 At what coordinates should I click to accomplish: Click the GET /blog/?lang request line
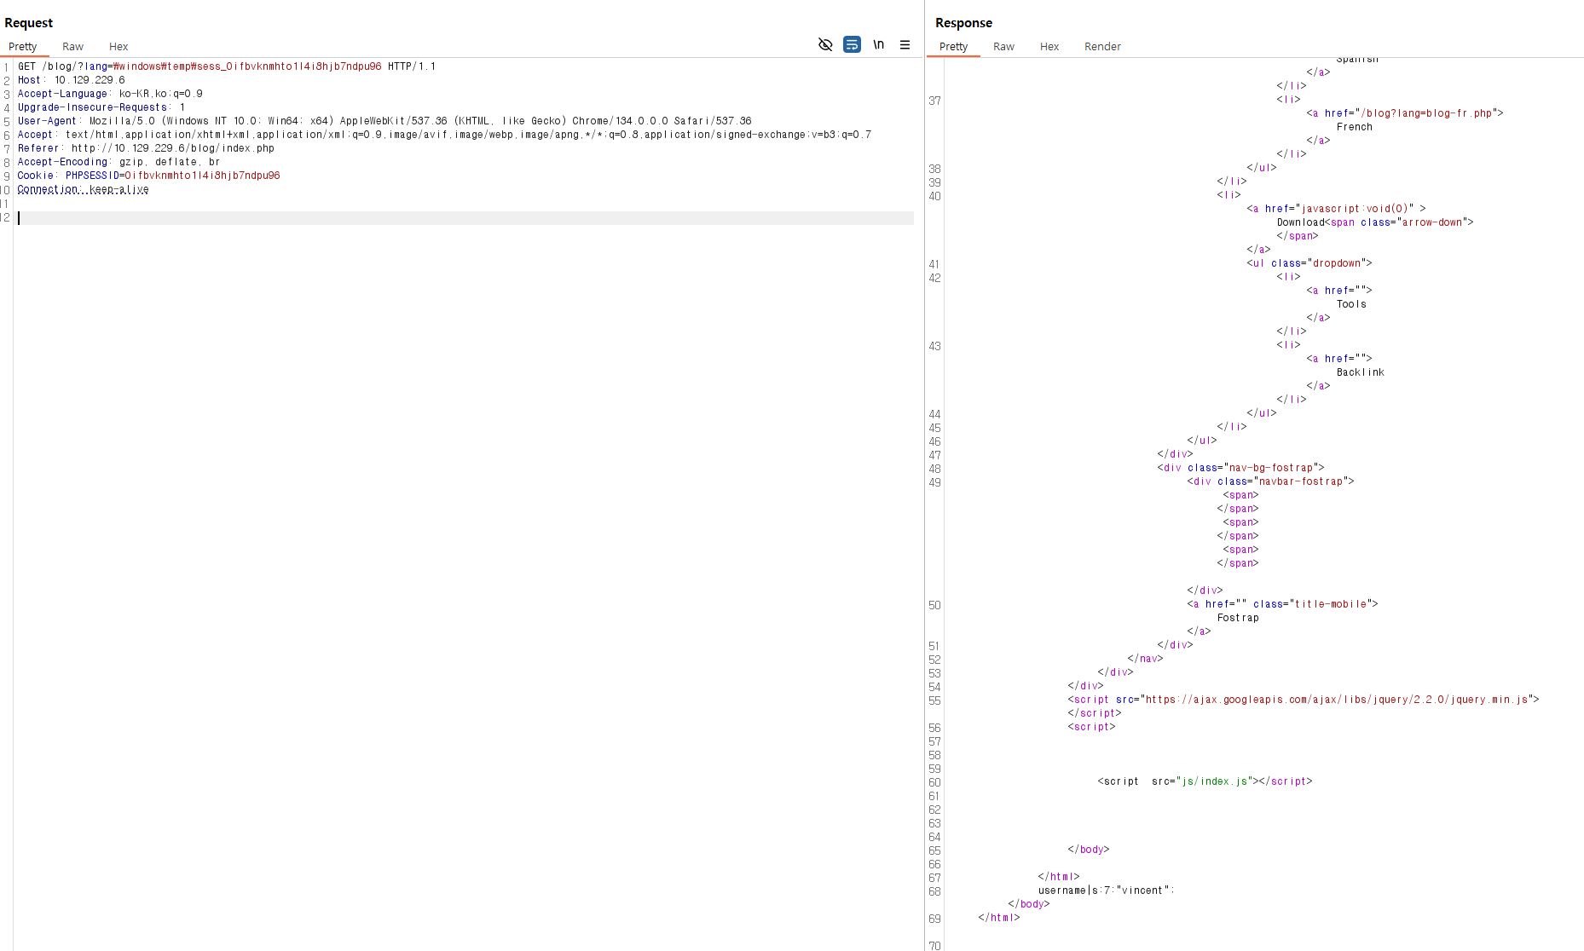coord(227,66)
